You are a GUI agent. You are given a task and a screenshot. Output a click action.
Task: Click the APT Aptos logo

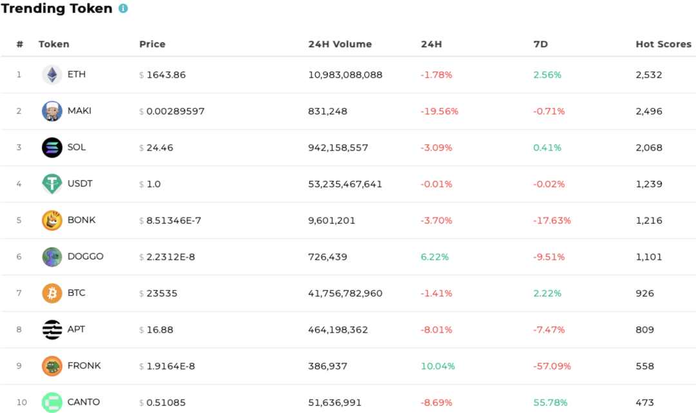52,329
